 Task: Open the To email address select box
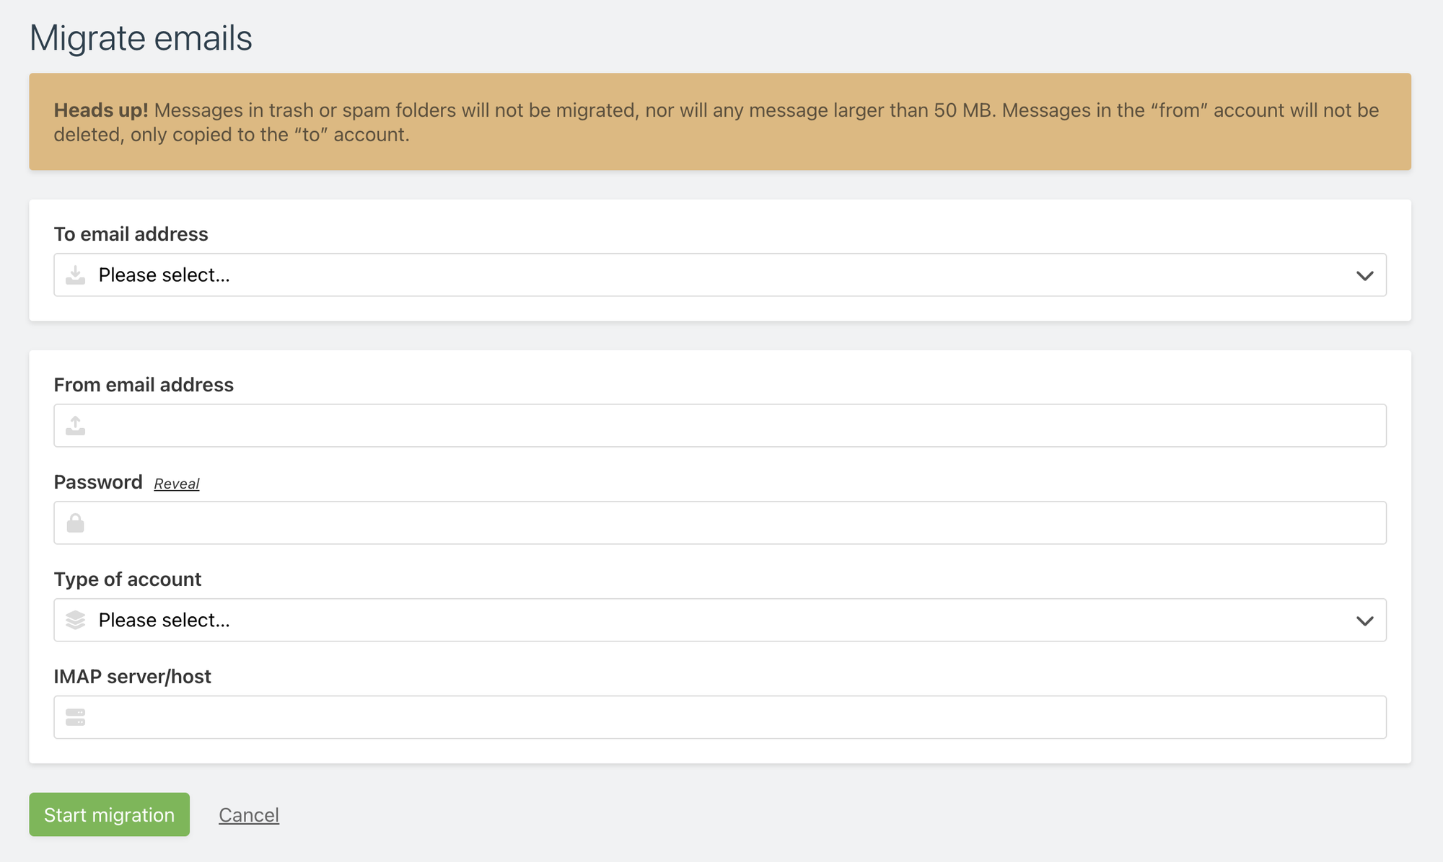click(x=720, y=275)
